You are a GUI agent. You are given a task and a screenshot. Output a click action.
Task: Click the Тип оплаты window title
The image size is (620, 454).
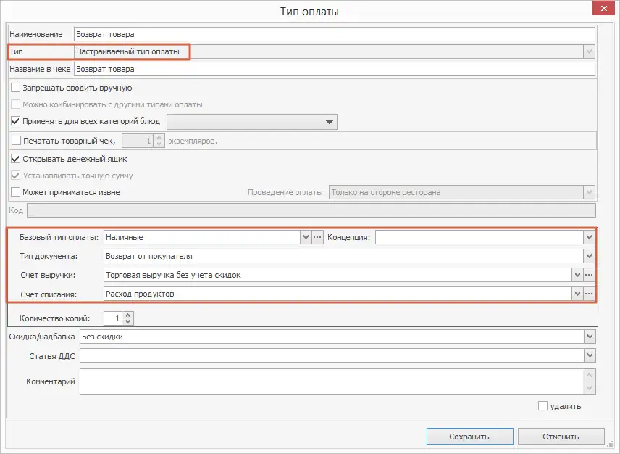pos(309,12)
